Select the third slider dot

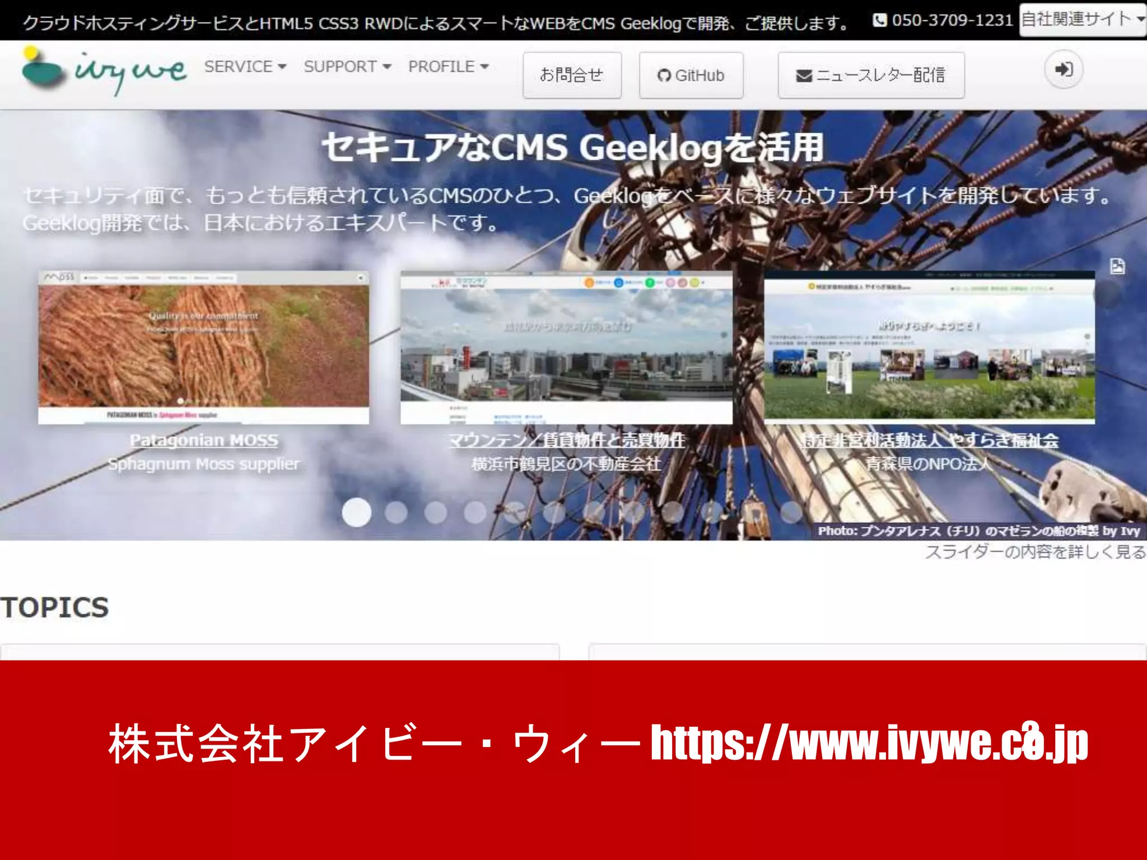[x=436, y=512]
